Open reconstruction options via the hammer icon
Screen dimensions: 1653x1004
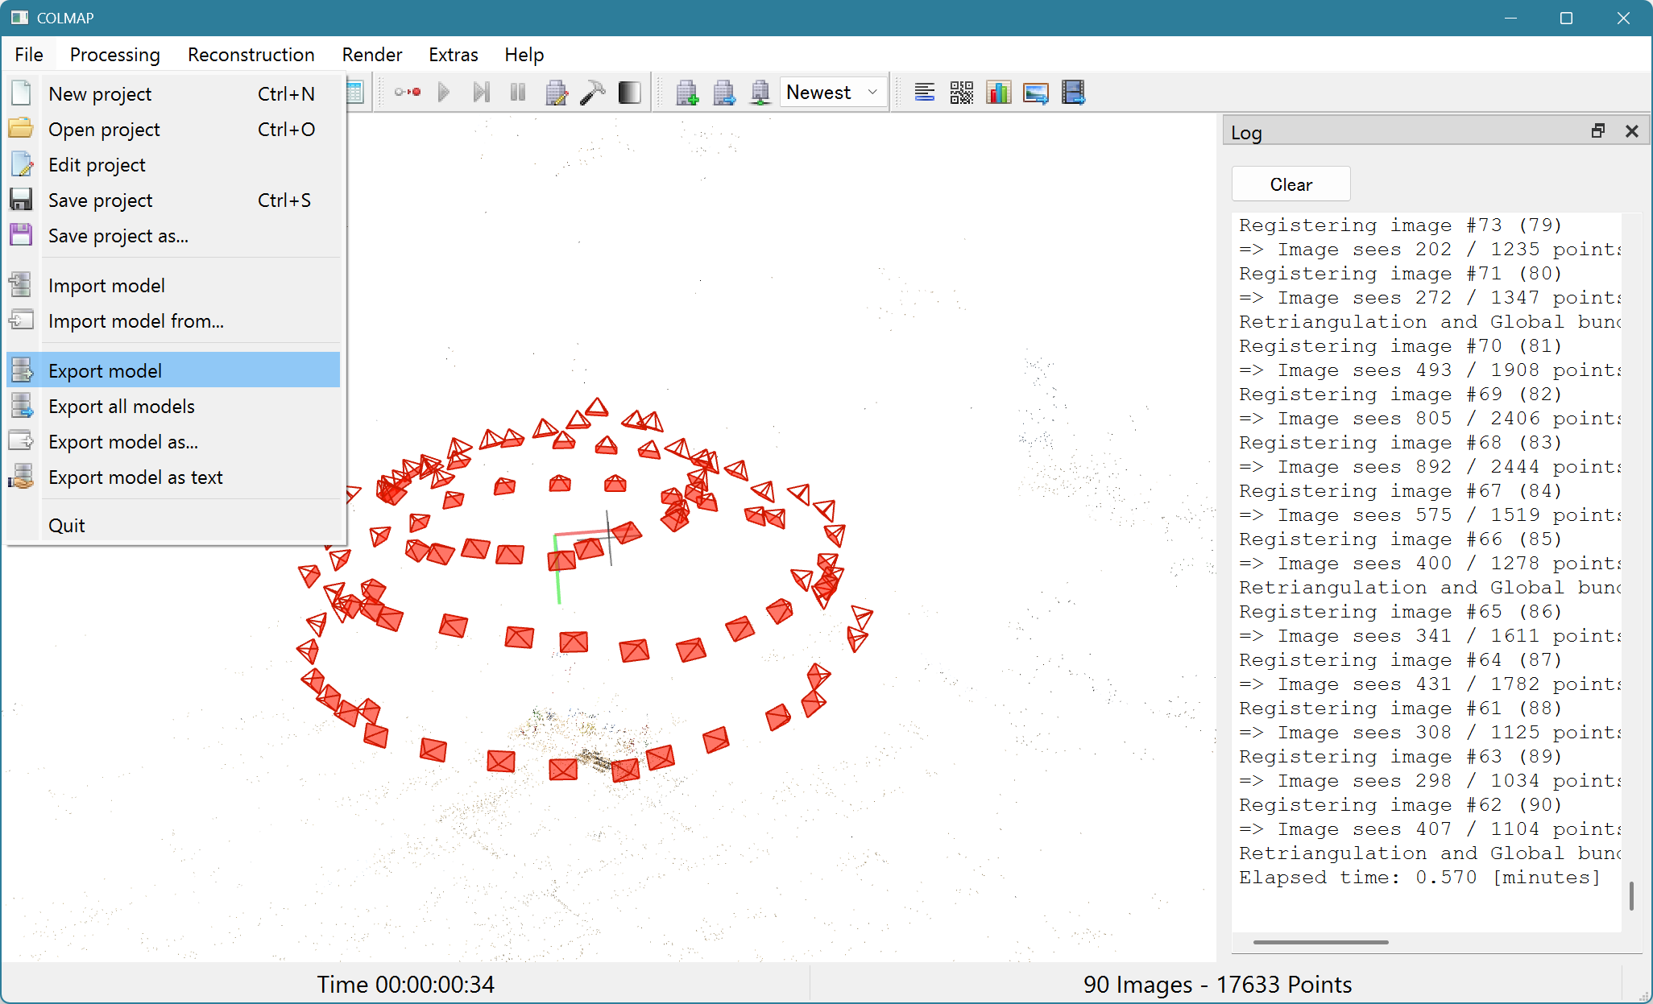593,92
